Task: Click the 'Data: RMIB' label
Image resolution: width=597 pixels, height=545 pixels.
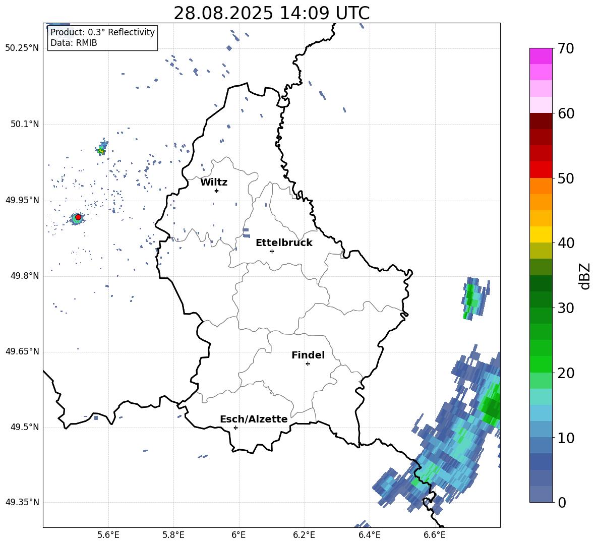Action: 74,43
